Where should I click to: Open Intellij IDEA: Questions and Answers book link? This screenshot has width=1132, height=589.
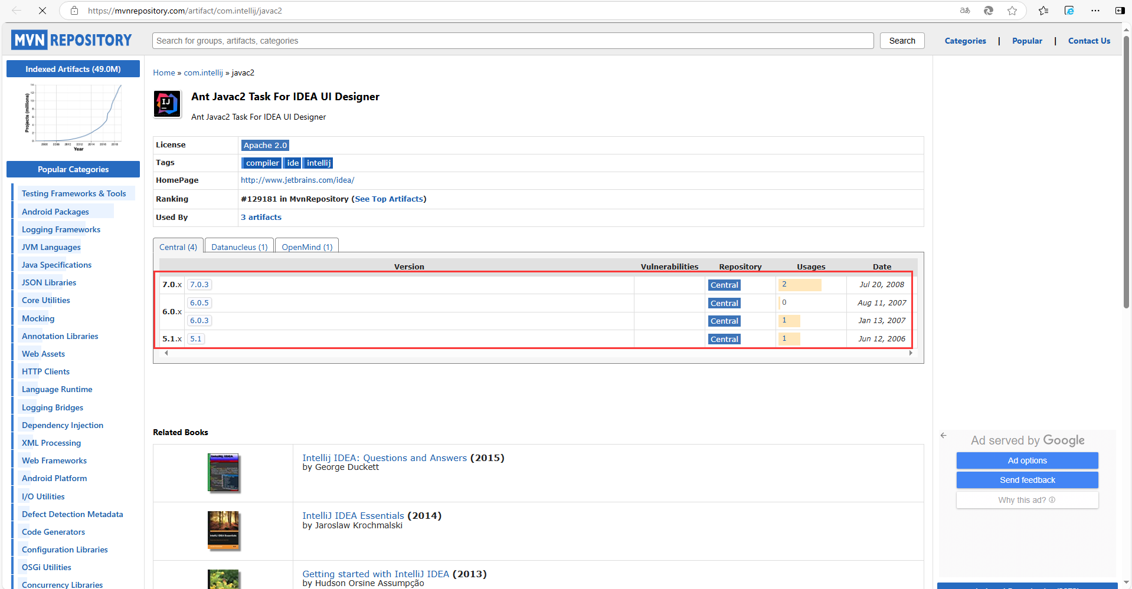point(384,458)
